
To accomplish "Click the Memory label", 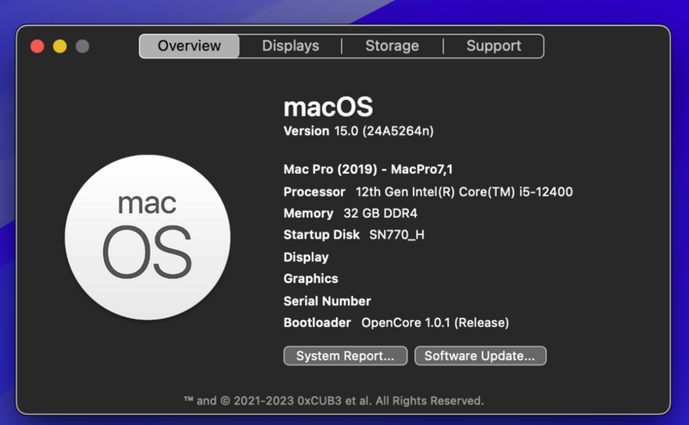I will [308, 213].
